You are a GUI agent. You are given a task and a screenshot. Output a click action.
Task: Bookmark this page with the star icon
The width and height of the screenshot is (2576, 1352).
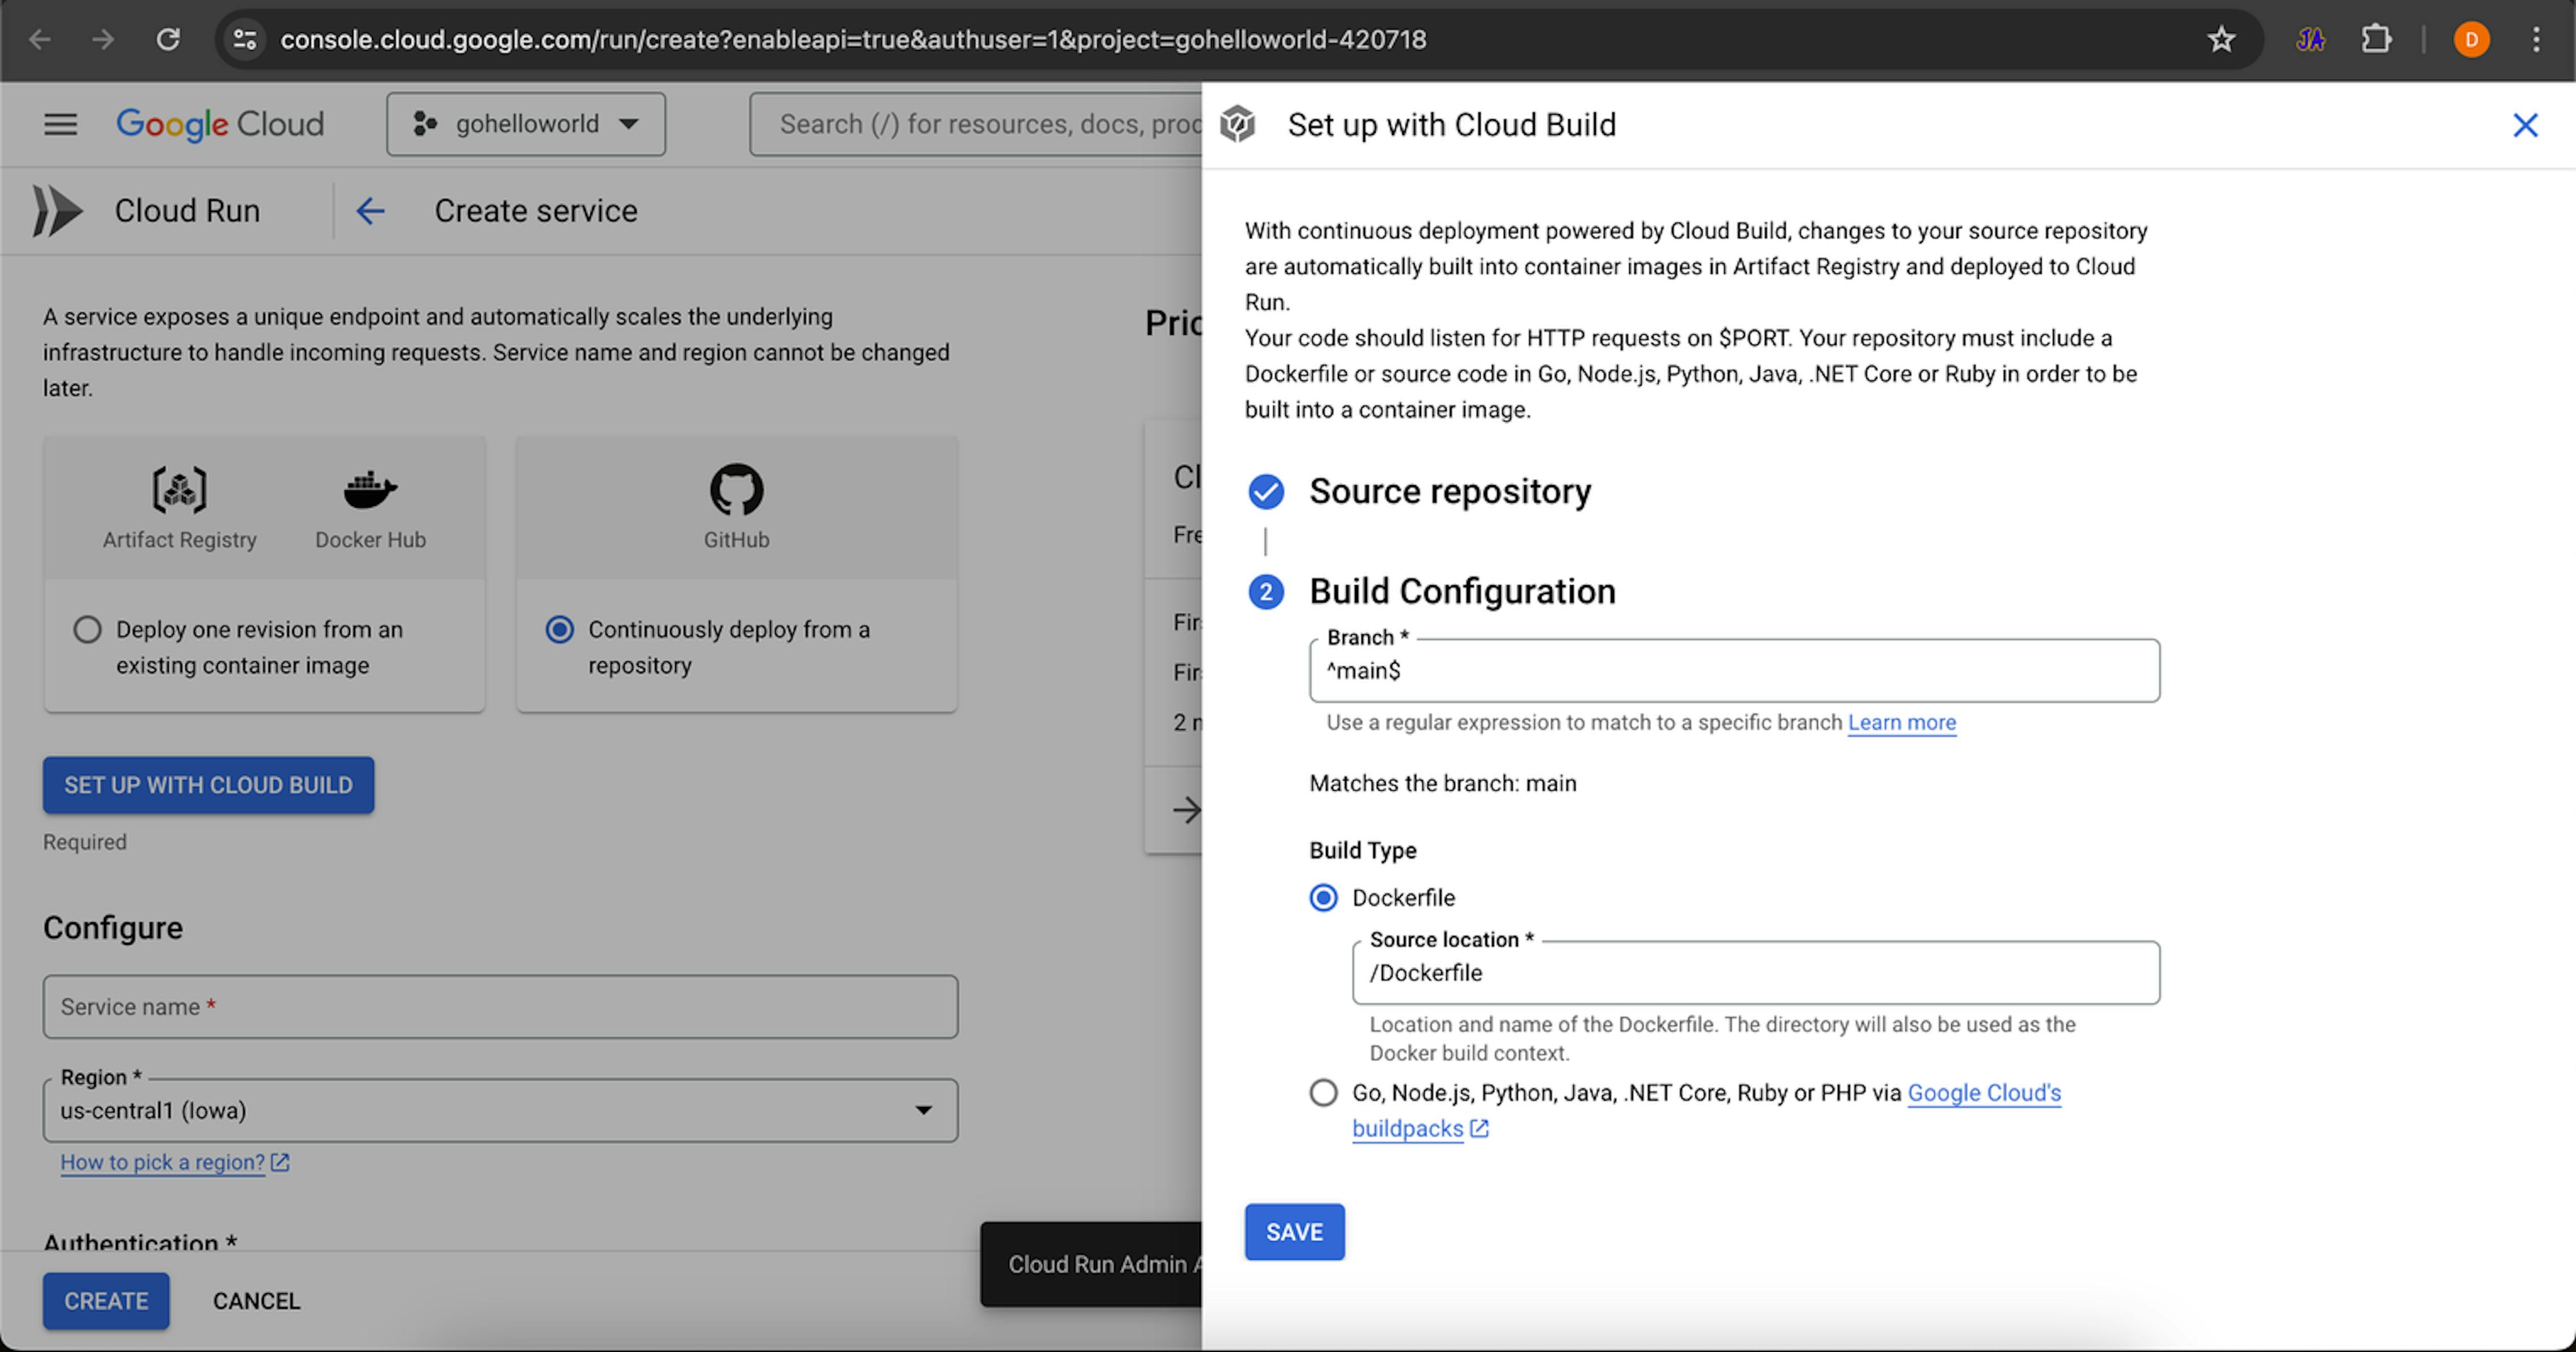click(2221, 40)
